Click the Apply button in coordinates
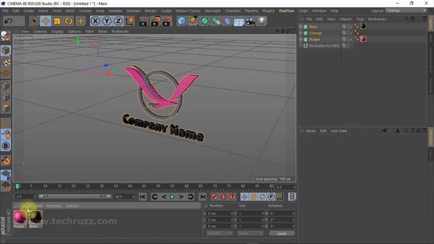Viewport: 434px width, 244px height. [x=282, y=233]
